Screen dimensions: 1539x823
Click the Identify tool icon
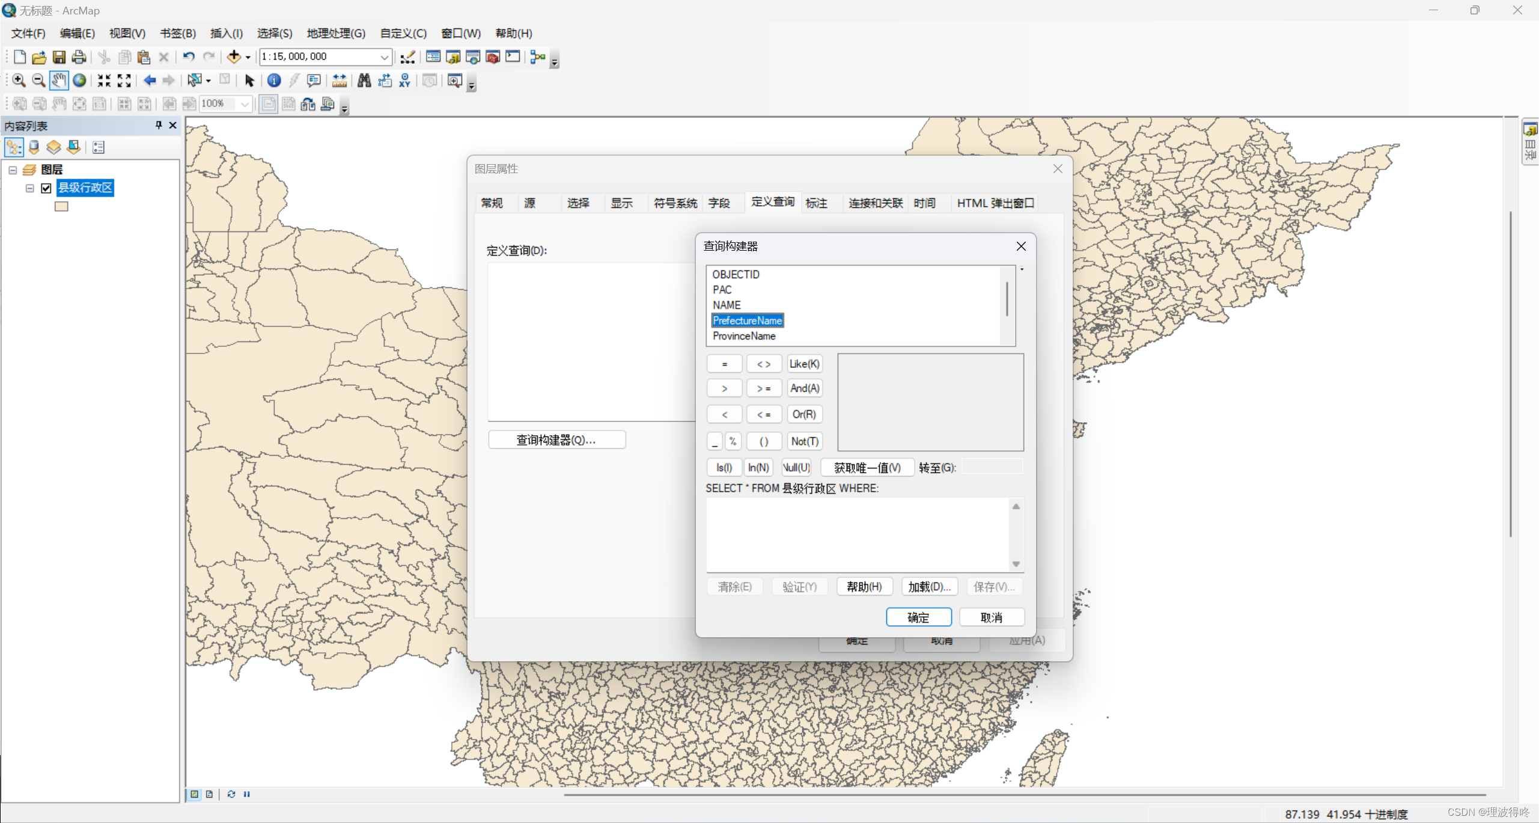pos(274,81)
